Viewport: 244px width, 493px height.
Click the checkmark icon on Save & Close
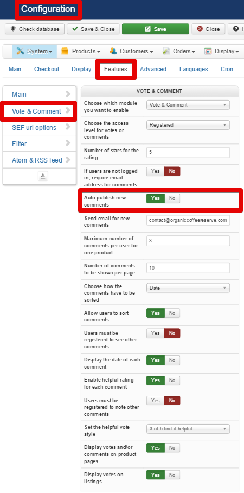[75, 29]
